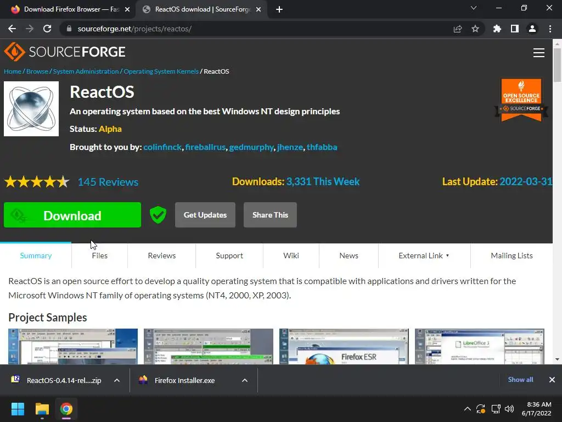Open the SourceForge hamburger menu
Viewport: 562px width, 422px height.
tap(539, 53)
